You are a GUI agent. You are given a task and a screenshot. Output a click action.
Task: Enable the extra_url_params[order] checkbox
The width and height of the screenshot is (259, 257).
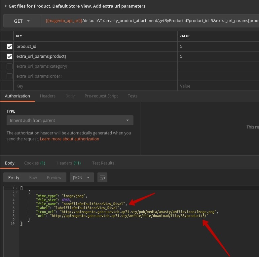[10, 76]
